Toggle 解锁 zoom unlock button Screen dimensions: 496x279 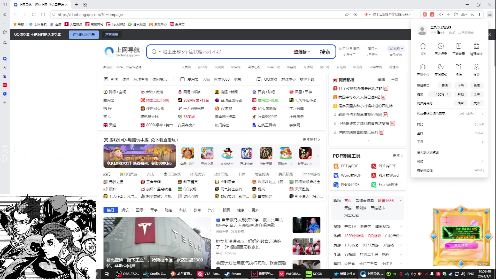tap(461, 94)
